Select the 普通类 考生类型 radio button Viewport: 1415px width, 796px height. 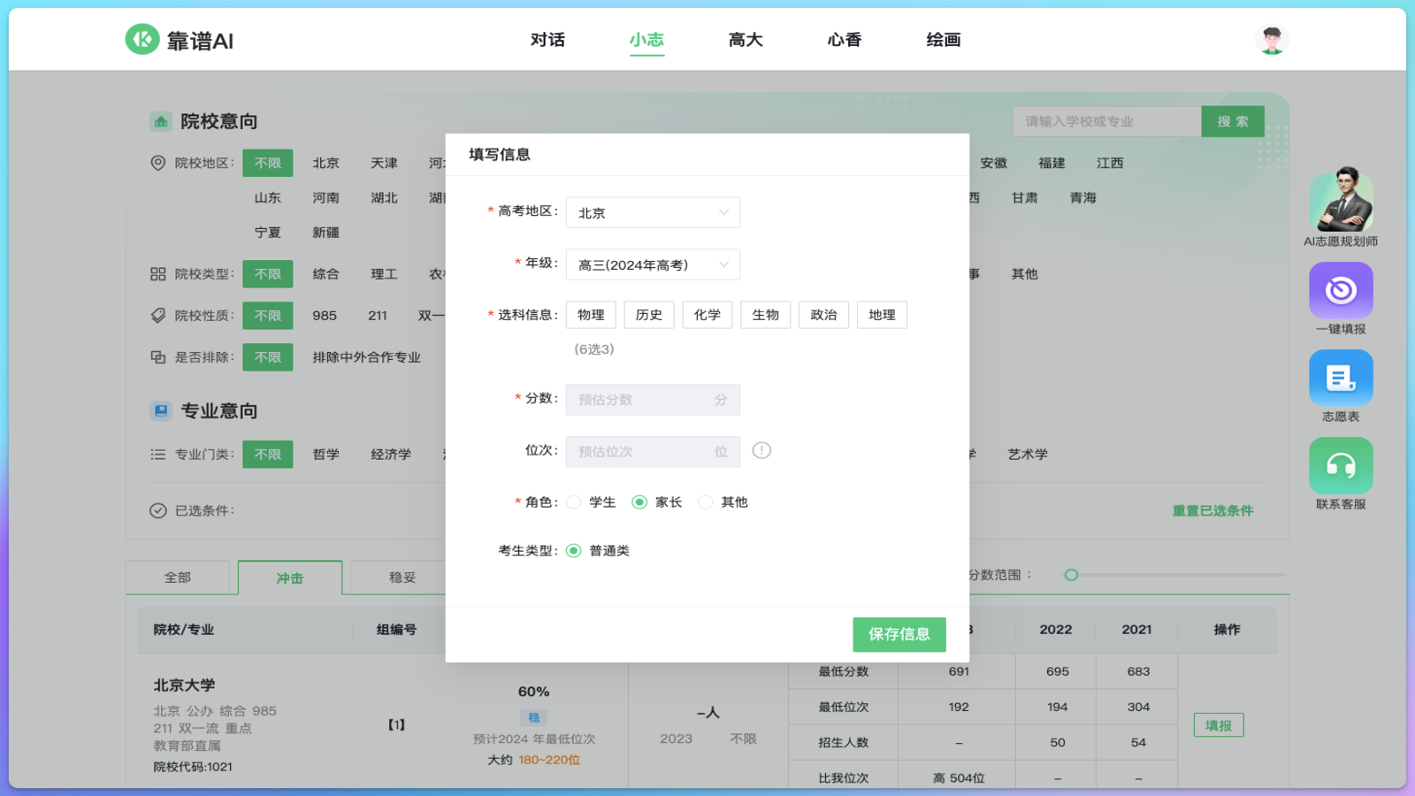(576, 549)
